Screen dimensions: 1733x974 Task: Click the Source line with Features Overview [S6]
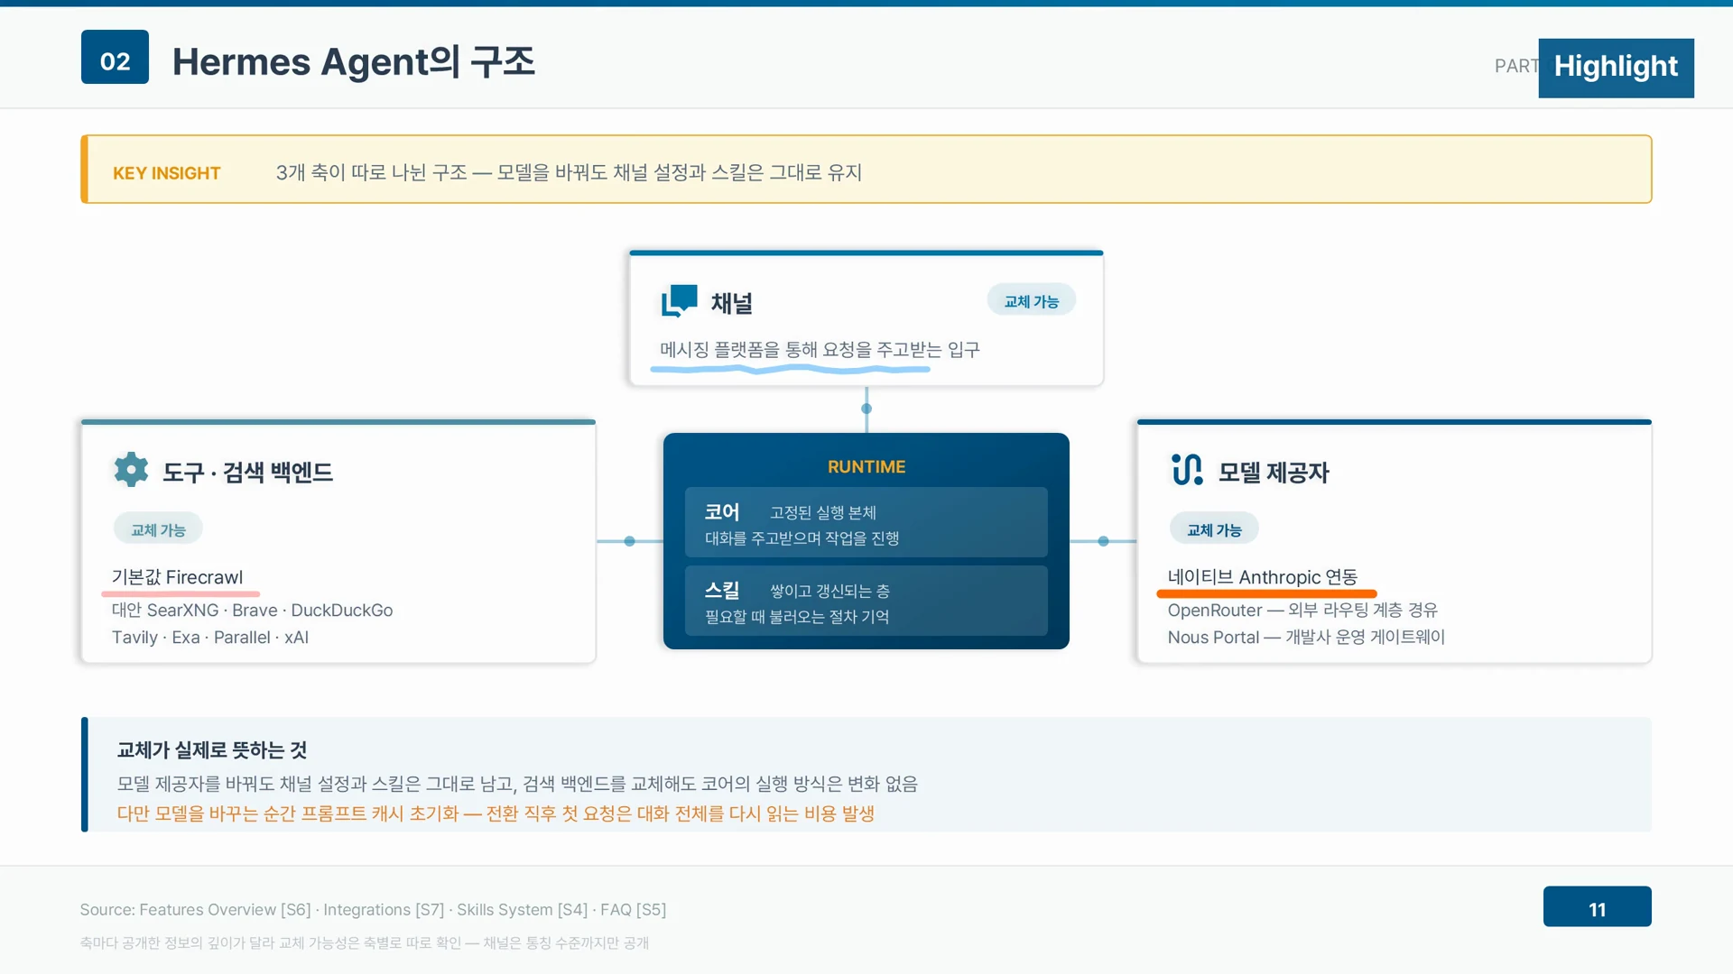[x=373, y=910]
